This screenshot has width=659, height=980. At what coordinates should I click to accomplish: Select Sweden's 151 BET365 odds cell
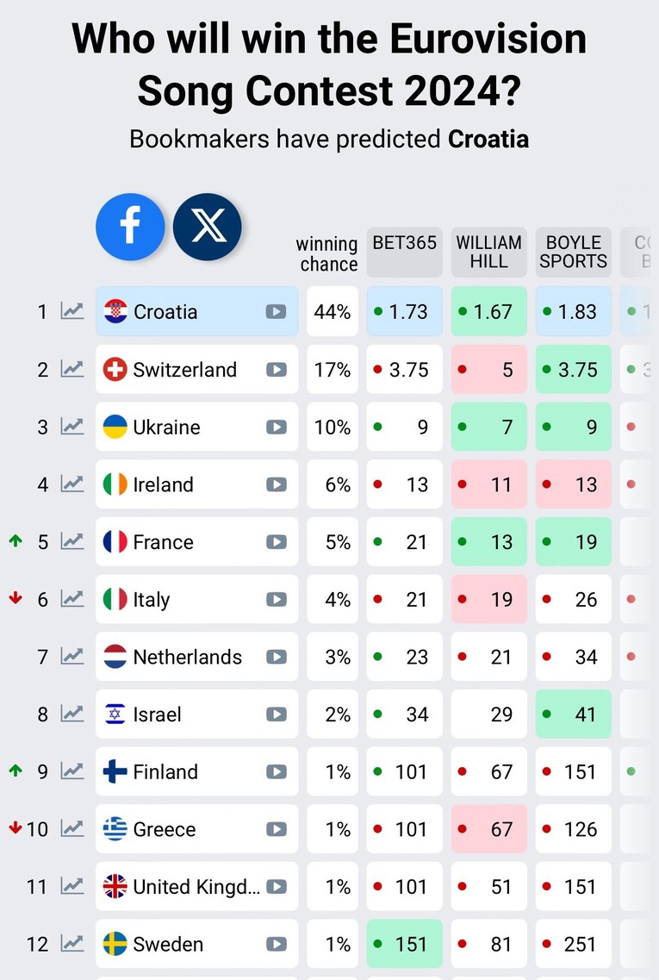[405, 944]
